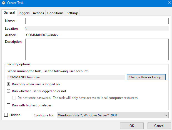This screenshot has width=172, height=130.
Task: Switch to the Settings tab
Action: click(x=73, y=13)
